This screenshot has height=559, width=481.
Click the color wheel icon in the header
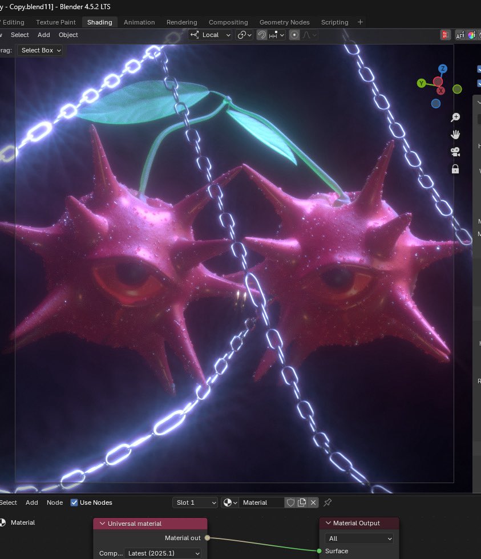click(x=471, y=35)
